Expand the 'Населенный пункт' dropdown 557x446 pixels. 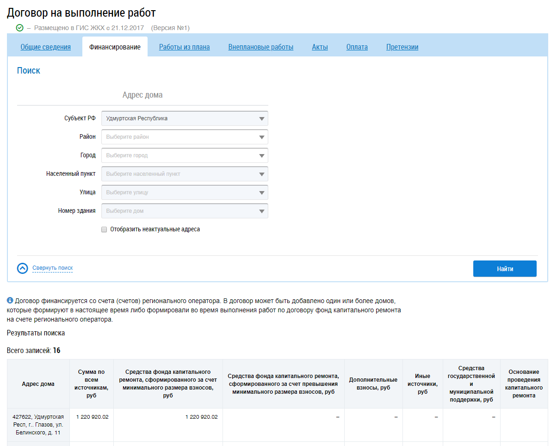(185, 174)
